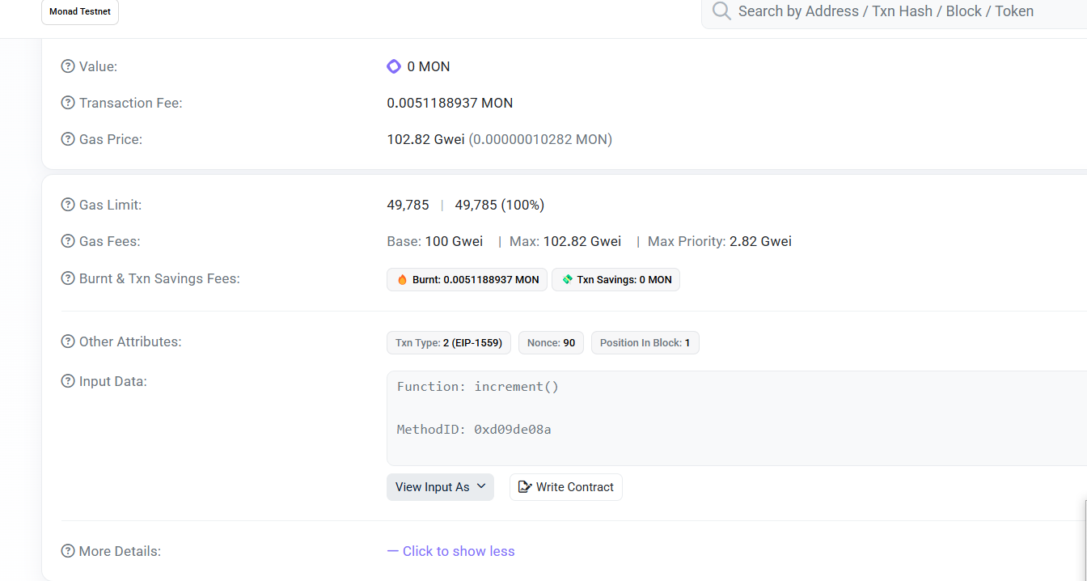The image size is (1087, 581).
Task: Click the flame icon in Burnt badge
Action: pos(403,280)
